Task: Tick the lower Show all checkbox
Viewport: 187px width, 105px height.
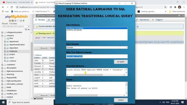Action: [x=39, y=95]
